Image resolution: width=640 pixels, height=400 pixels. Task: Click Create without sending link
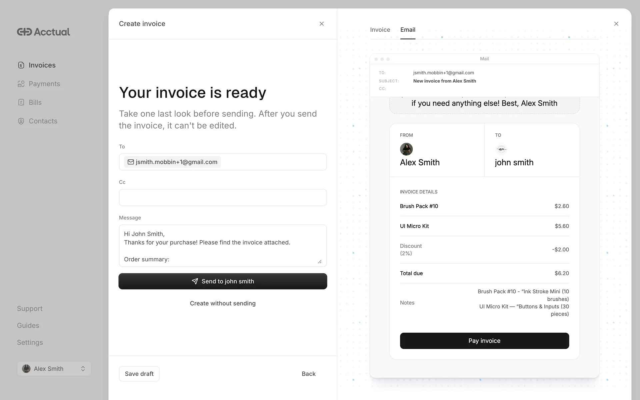(x=223, y=303)
